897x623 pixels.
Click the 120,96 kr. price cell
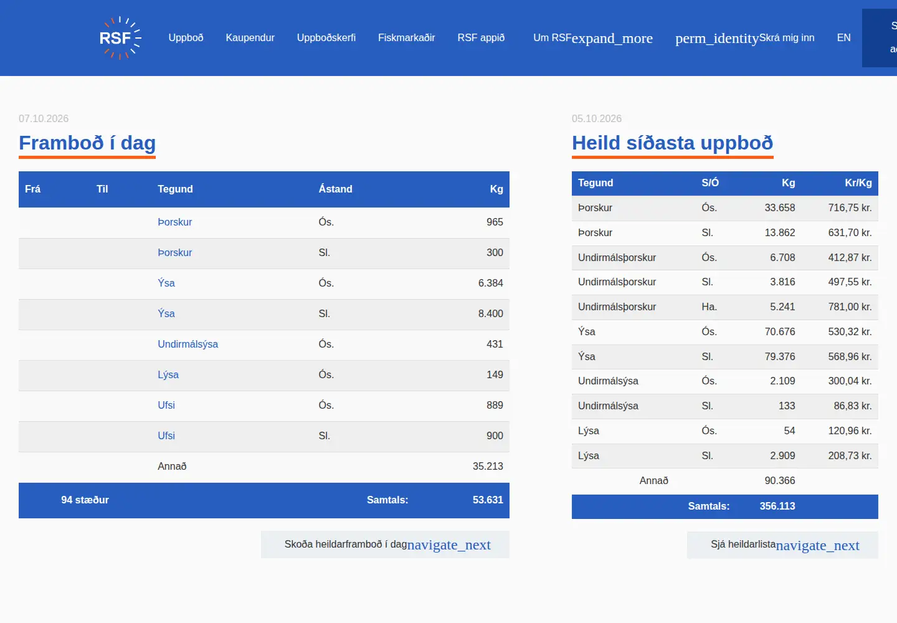(x=850, y=431)
